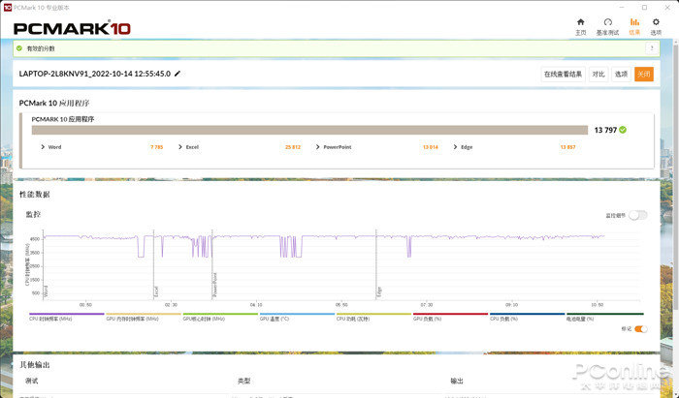Image resolution: width=679 pixels, height=398 pixels.
Task: Expand the Word score row
Action: (43, 147)
